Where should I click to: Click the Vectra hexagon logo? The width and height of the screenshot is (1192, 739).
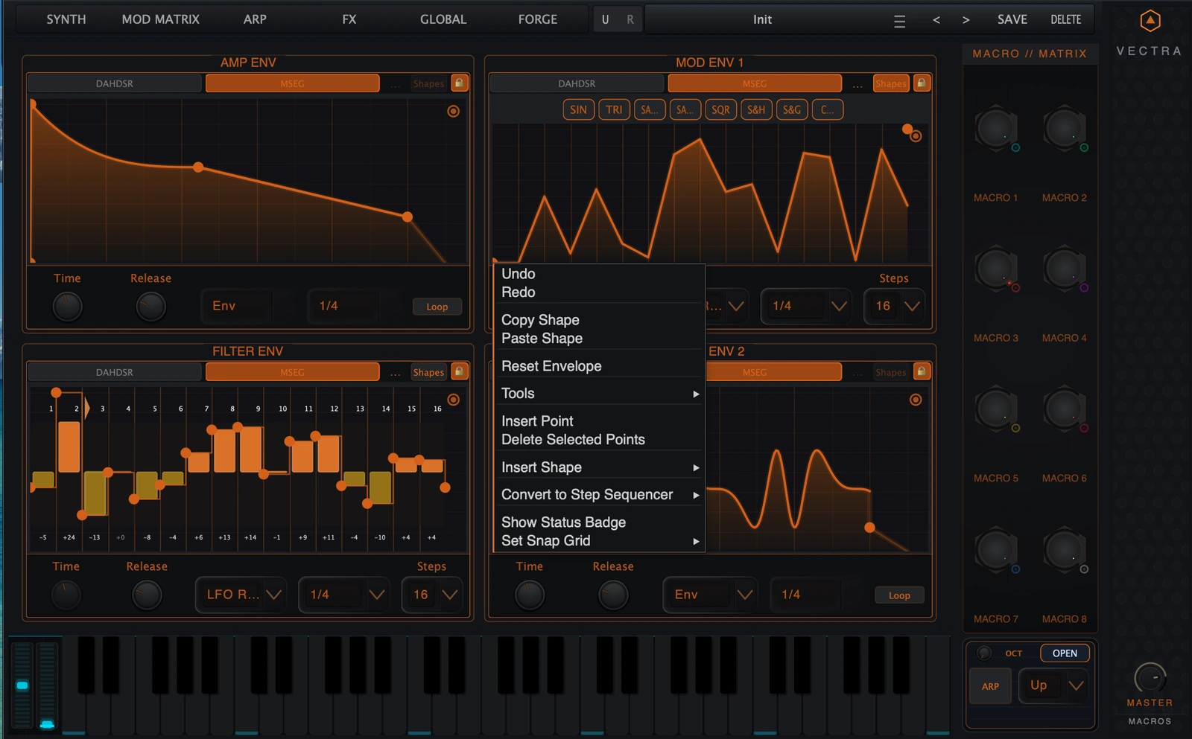click(1150, 20)
